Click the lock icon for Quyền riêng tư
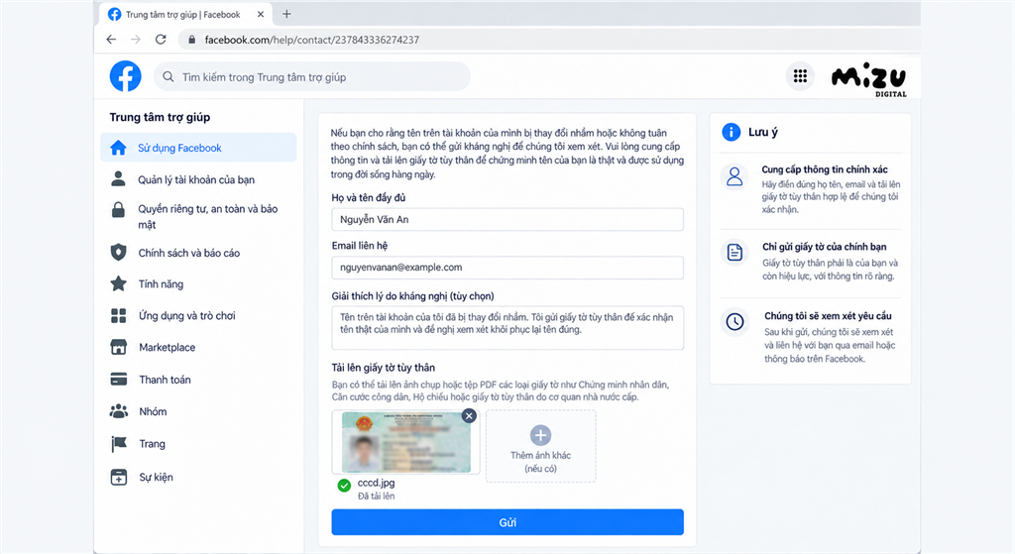Screen dimensions: 1015x554 click(x=119, y=209)
